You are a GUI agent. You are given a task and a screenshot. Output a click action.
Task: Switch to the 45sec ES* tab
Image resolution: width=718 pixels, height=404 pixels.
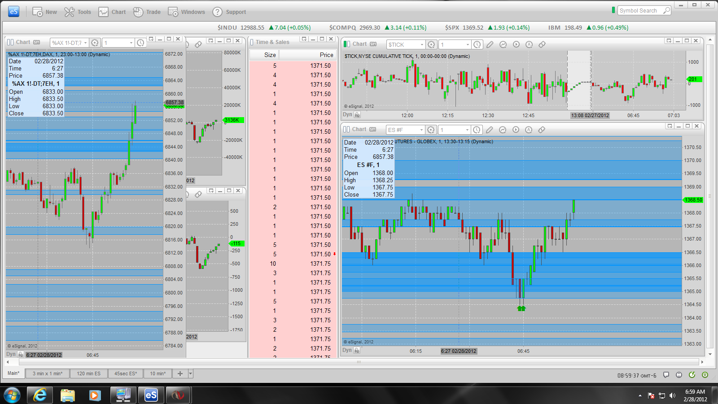pos(125,373)
